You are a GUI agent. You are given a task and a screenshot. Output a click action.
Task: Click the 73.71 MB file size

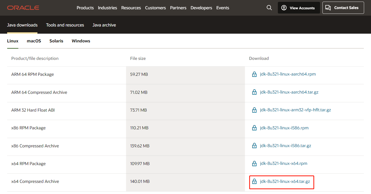[139, 110]
